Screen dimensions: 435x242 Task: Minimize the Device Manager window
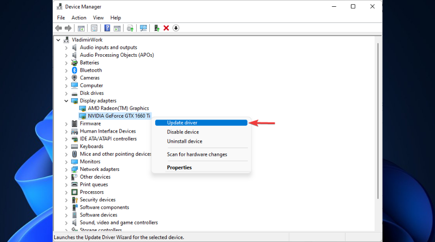(x=334, y=6)
